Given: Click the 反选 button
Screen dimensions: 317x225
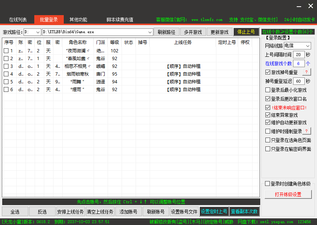Looking at the screenshot, I should point(42,212).
